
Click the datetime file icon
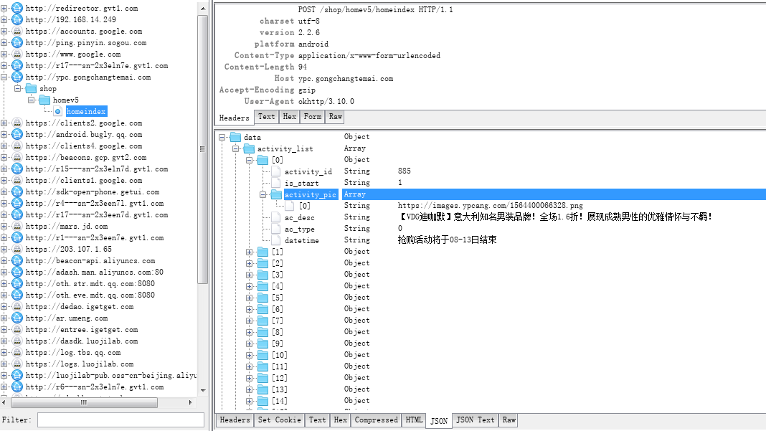coord(276,240)
